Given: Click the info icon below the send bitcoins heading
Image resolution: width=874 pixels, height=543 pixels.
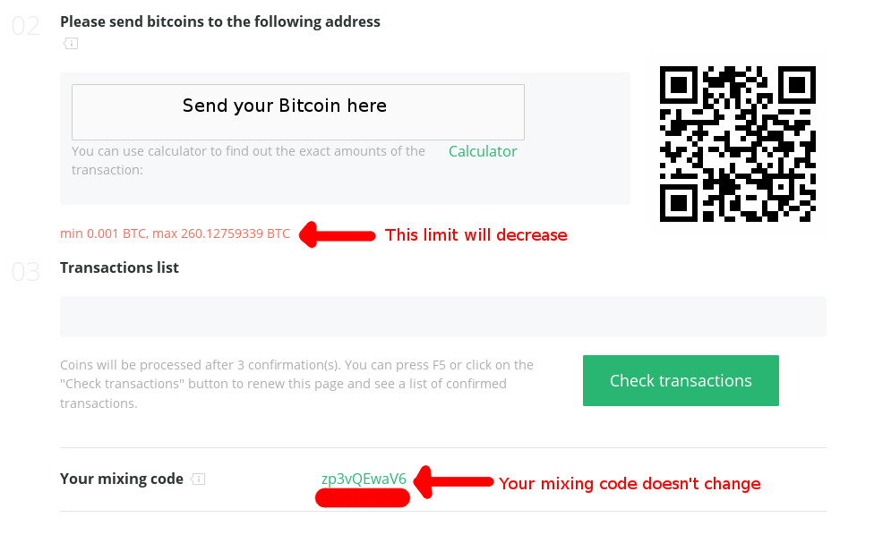Looking at the screenshot, I should point(70,43).
